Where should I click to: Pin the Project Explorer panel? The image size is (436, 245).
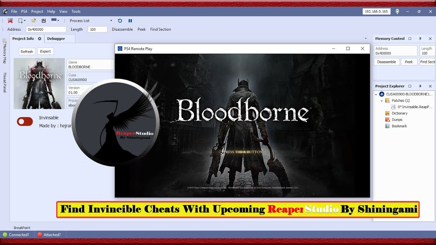click(x=420, y=86)
